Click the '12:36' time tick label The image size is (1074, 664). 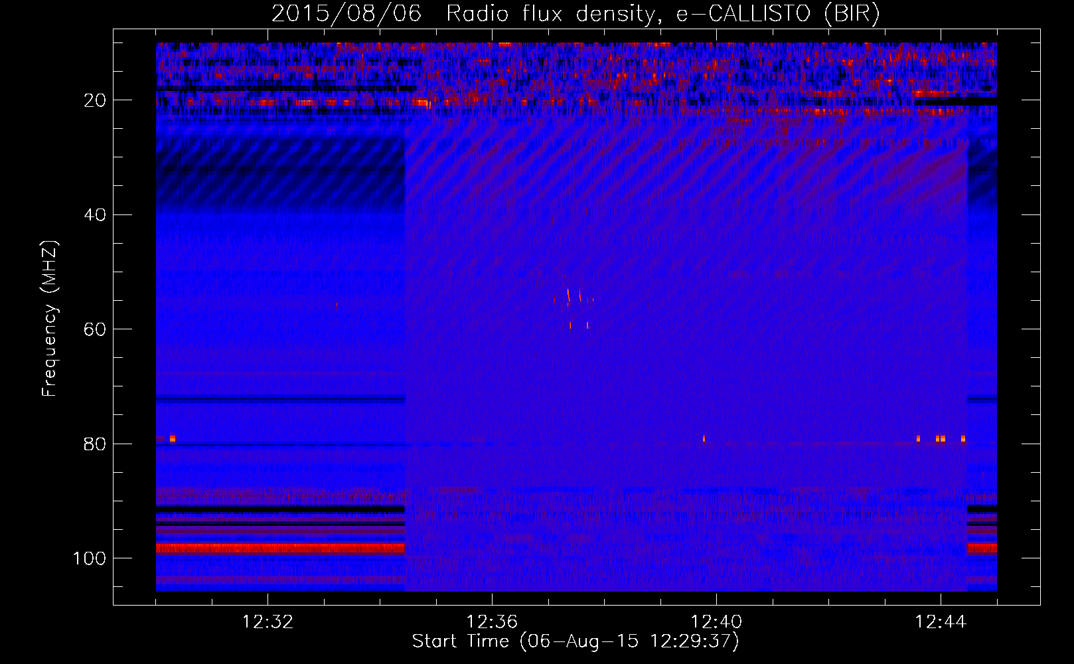(492, 622)
